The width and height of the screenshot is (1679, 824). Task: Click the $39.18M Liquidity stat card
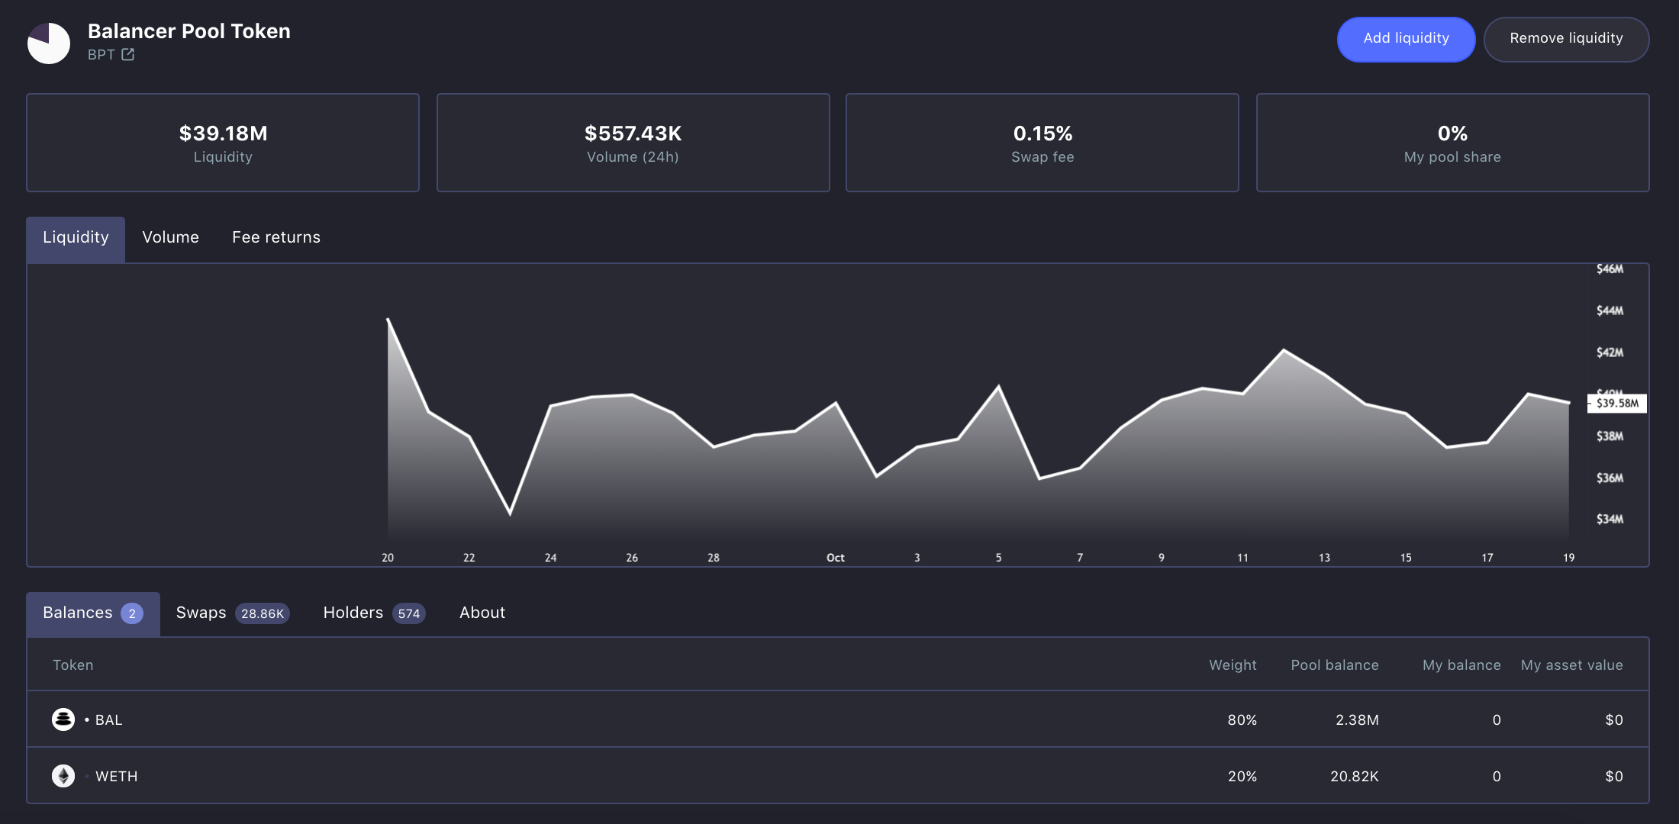223,143
